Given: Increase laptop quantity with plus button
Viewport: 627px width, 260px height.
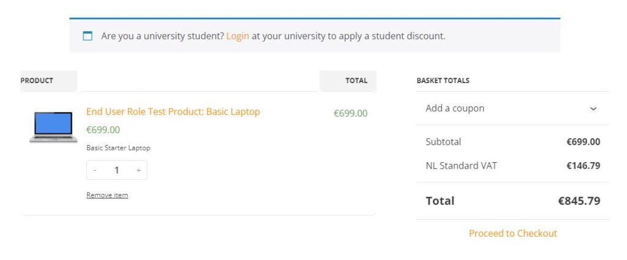Looking at the screenshot, I should point(138,171).
